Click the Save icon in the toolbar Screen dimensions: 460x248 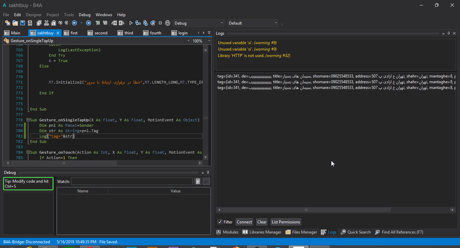[23, 23]
